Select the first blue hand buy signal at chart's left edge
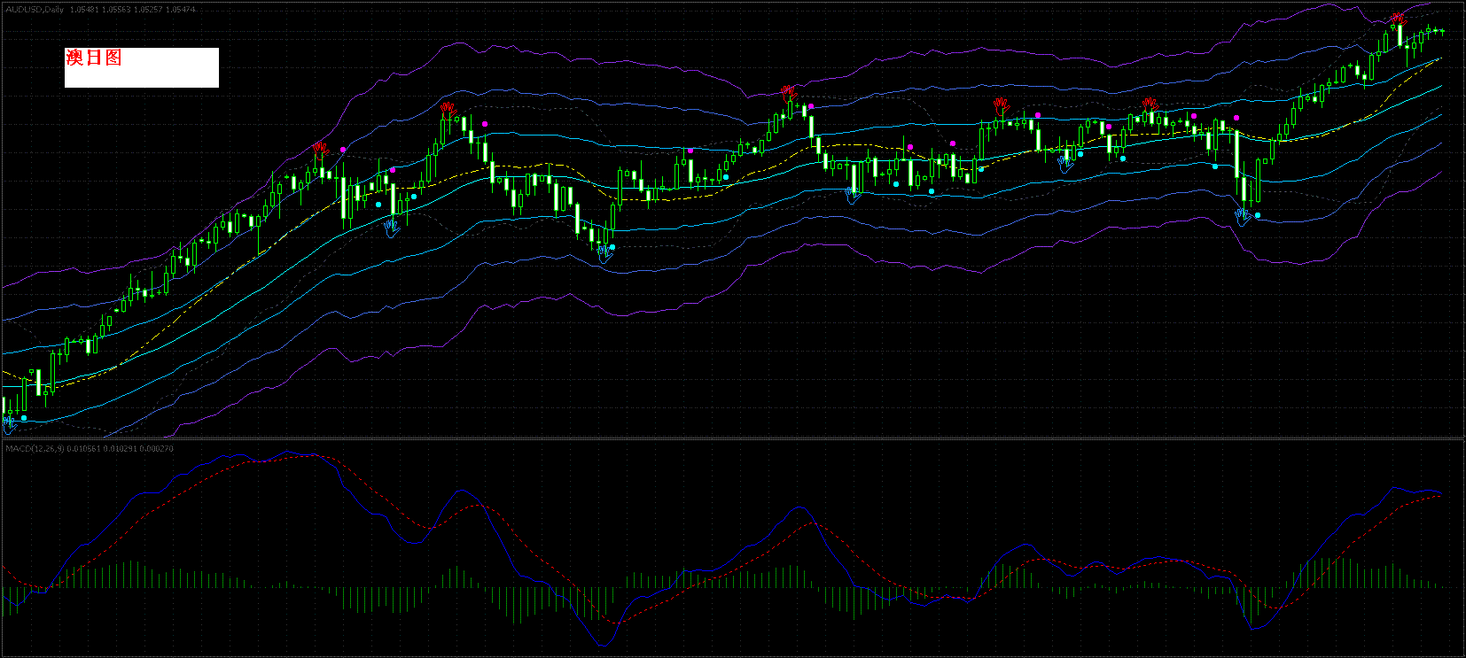The height and width of the screenshot is (658, 1466). pos(9,424)
